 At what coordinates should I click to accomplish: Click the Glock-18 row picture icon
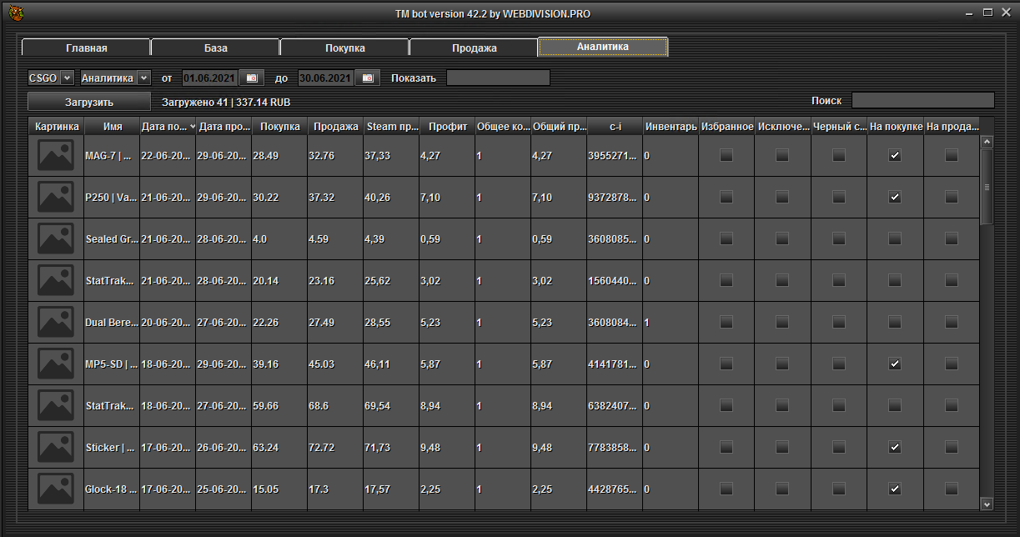pos(56,489)
